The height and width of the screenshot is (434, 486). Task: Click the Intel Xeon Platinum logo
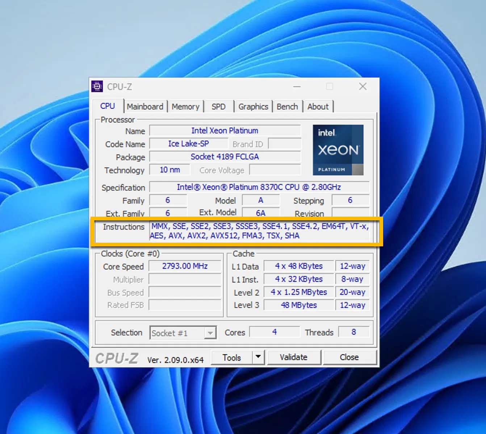coord(338,150)
